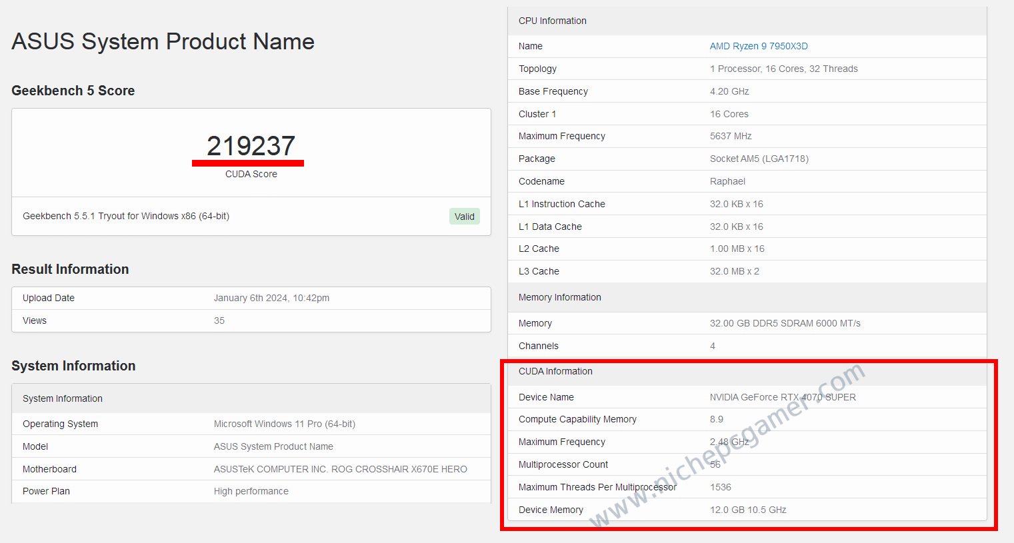Select the Device Memory value 12.0 GB 10.5 GHz

coord(748,510)
